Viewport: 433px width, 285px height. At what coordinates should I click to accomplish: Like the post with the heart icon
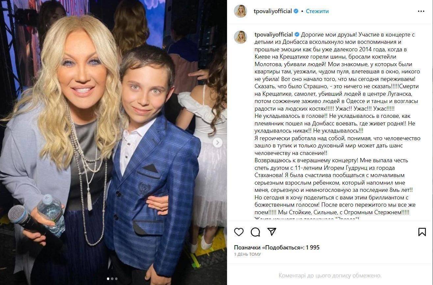pos(239,232)
